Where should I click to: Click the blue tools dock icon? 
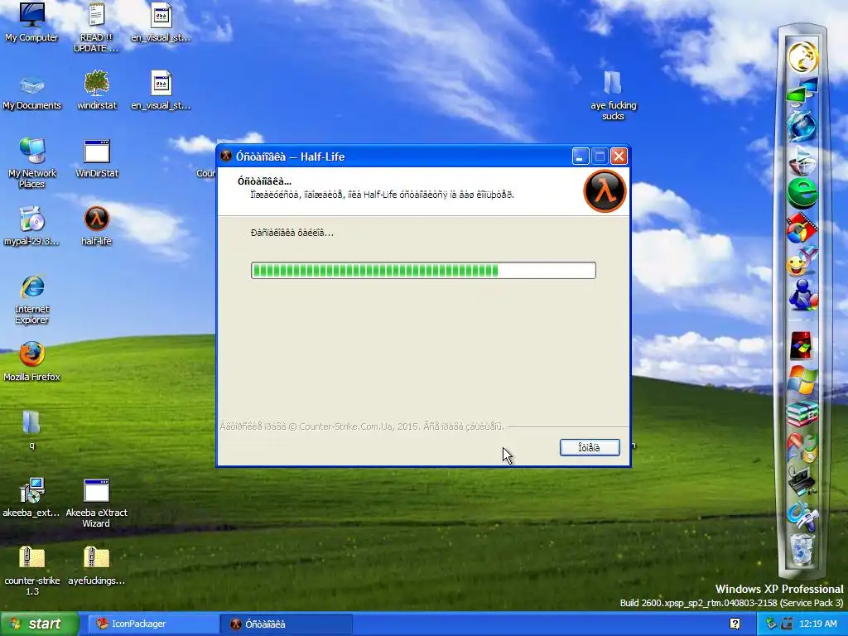click(802, 517)
